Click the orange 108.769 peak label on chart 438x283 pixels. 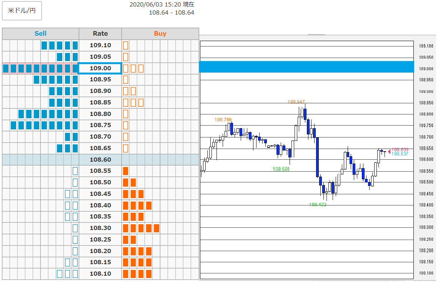(223, 120)
